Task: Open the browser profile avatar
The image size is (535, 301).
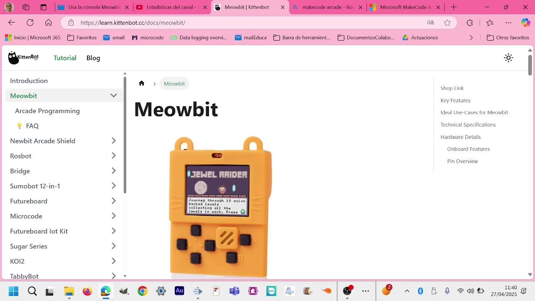Action: pyautogui.click(x=9, y=7)
